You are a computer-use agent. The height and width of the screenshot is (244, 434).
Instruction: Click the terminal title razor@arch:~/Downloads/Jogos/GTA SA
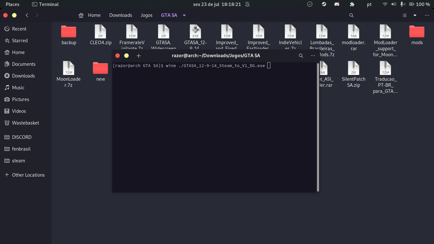(x=216, y=56)
